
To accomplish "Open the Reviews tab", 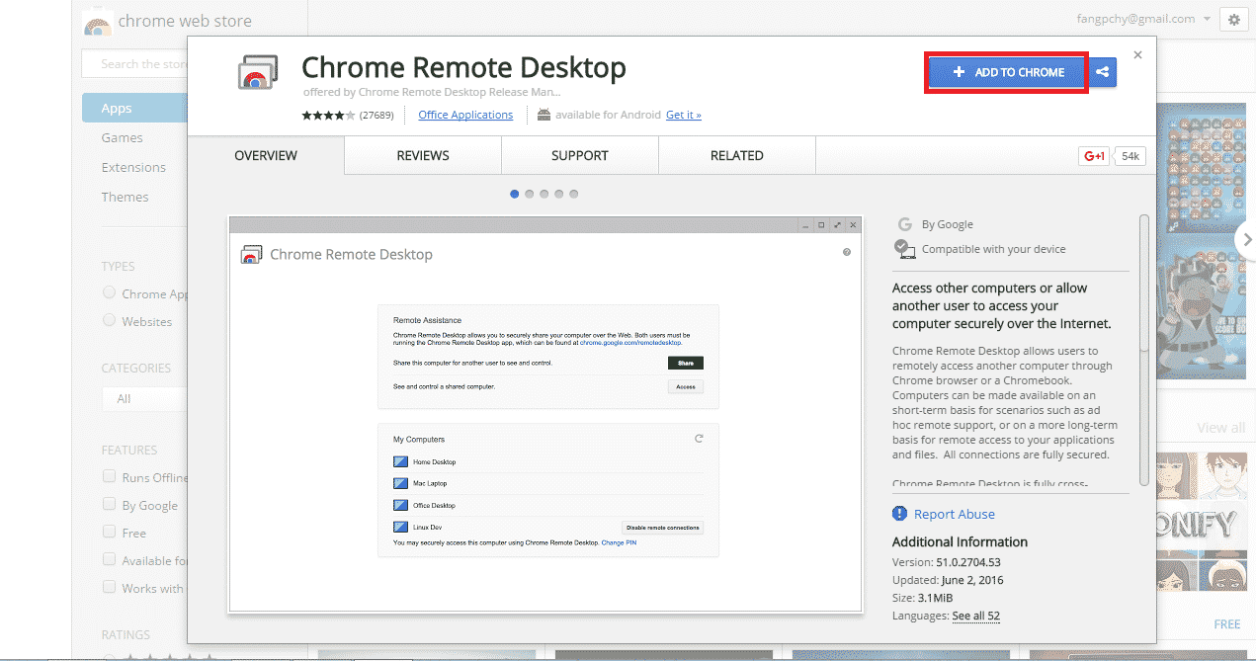I will 423,156.
